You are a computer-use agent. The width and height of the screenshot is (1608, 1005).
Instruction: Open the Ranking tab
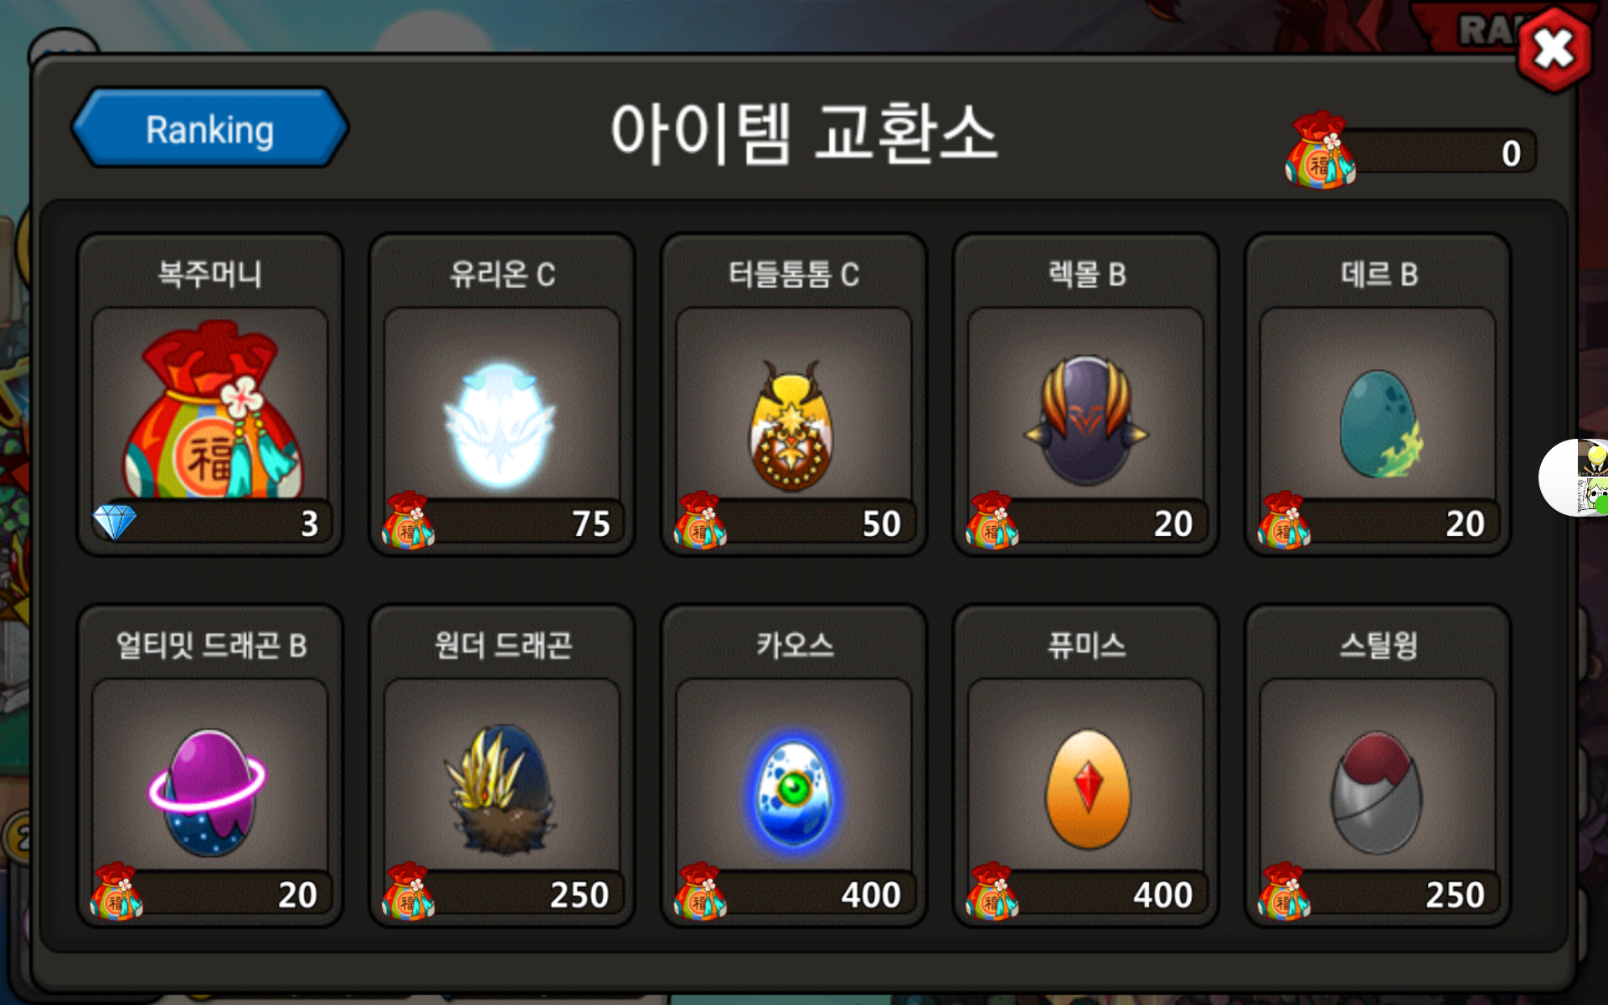(209, 129)
